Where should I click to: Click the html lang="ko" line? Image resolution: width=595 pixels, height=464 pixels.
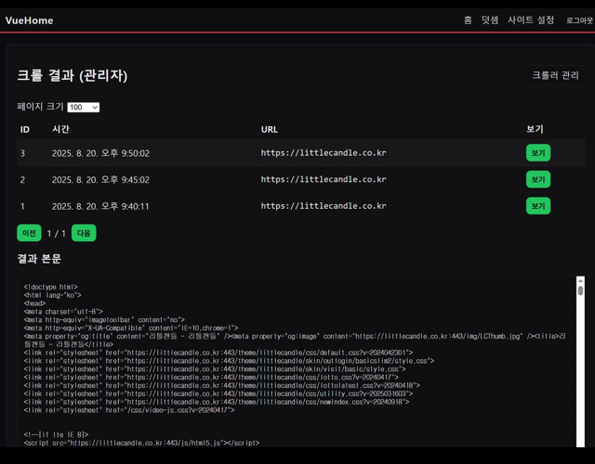pos(52,295)
